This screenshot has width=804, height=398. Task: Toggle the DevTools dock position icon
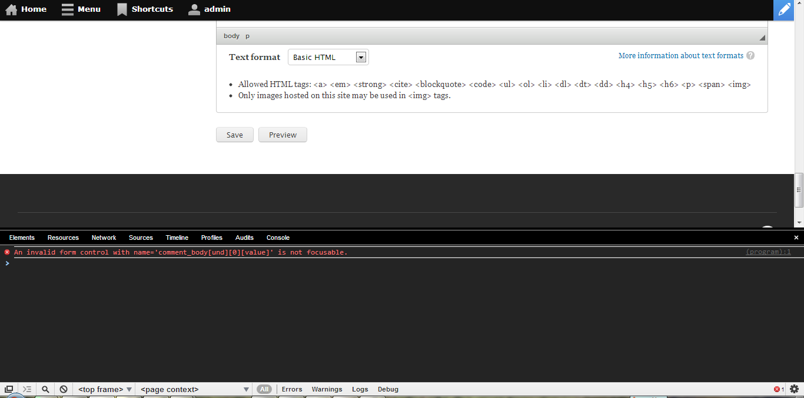9,389
